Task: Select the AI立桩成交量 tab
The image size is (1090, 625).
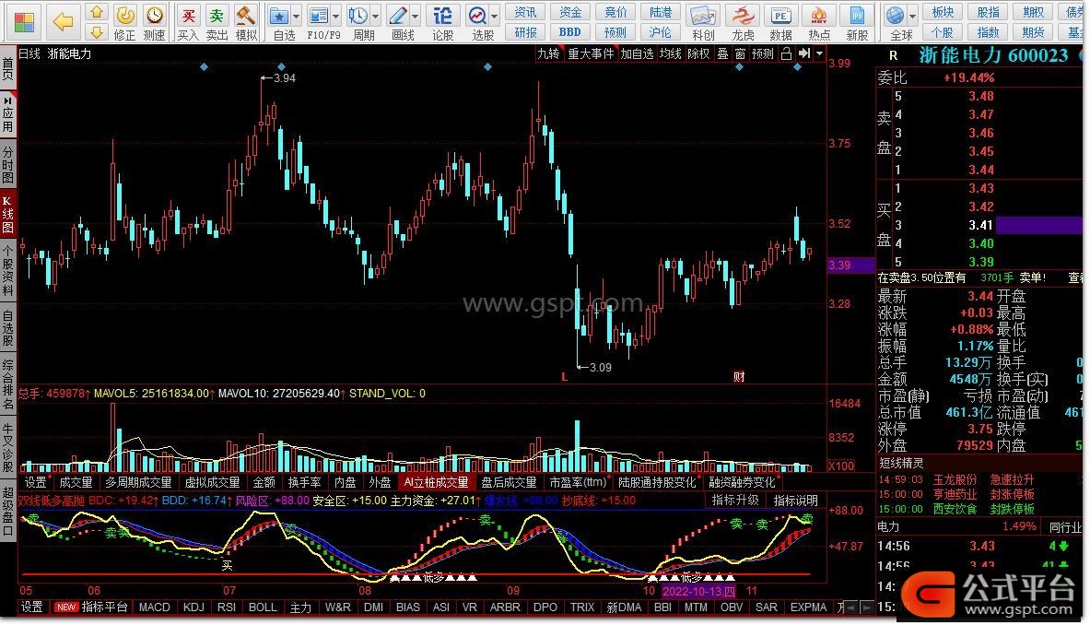Action: [437, 482]
